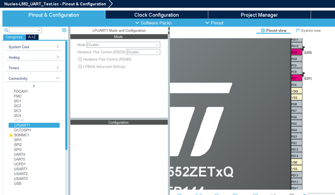Screen dimensions: 335x195
Task: Select FDCAN1 peripheral
Action: click(21, 91)
